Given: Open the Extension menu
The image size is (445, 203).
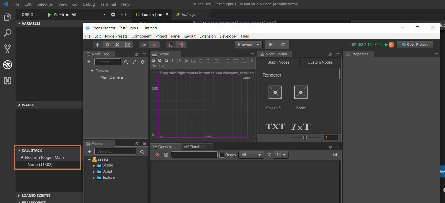Looking at the screenshot, I should coord(207,36).
